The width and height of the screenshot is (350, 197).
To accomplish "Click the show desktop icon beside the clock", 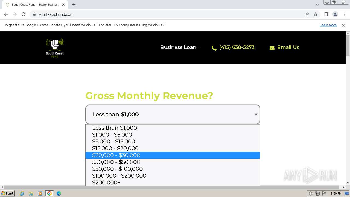I will (x=347, y=193).
